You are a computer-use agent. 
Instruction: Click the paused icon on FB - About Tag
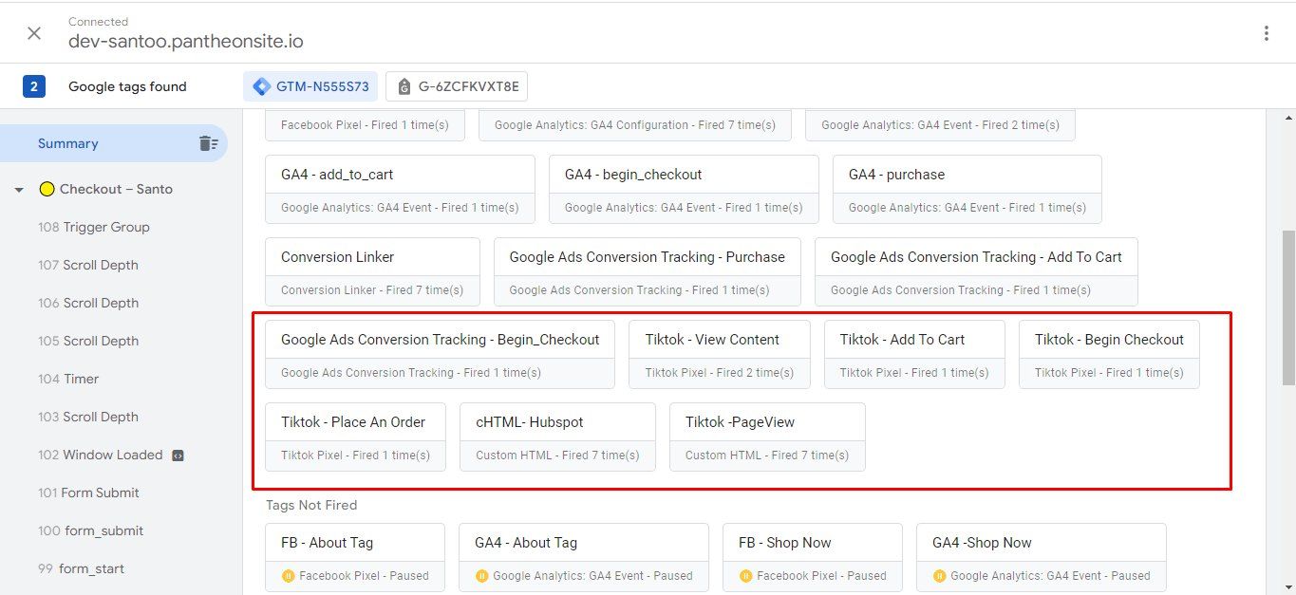(x=288, y=575)
